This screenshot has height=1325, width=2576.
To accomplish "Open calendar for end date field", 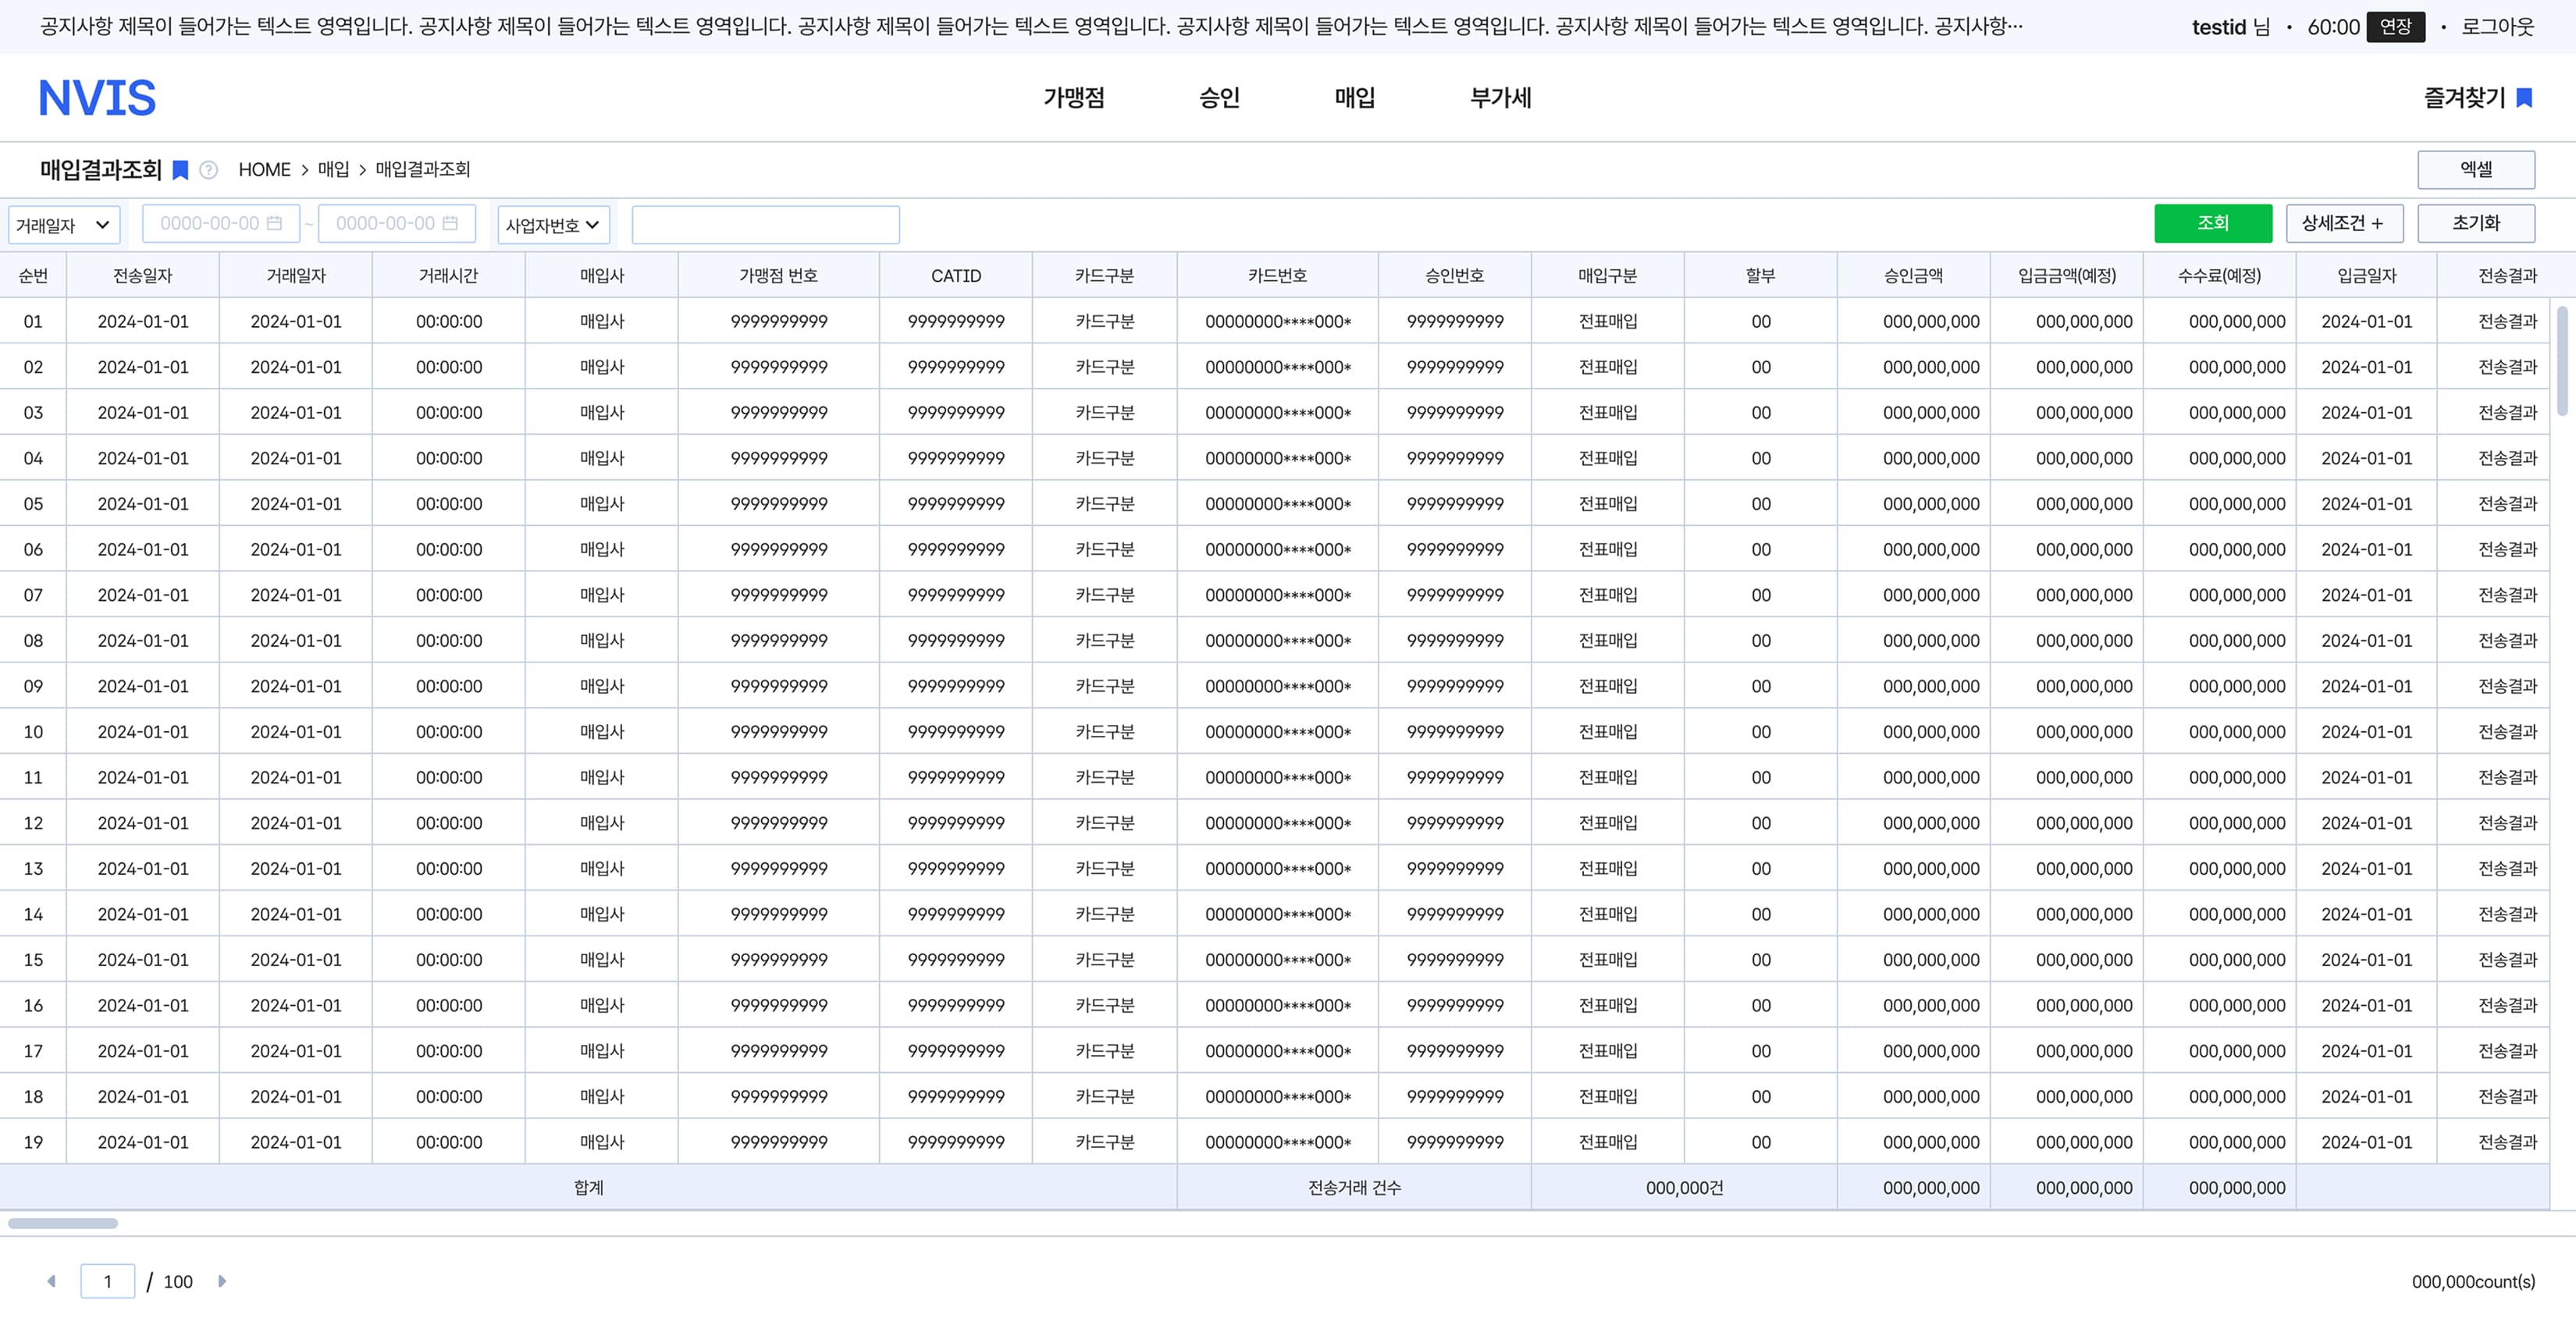I will [x=450, y=224].
